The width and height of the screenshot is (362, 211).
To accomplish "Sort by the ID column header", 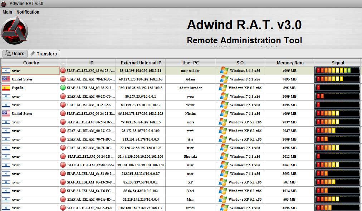I will tap(91, 63).
